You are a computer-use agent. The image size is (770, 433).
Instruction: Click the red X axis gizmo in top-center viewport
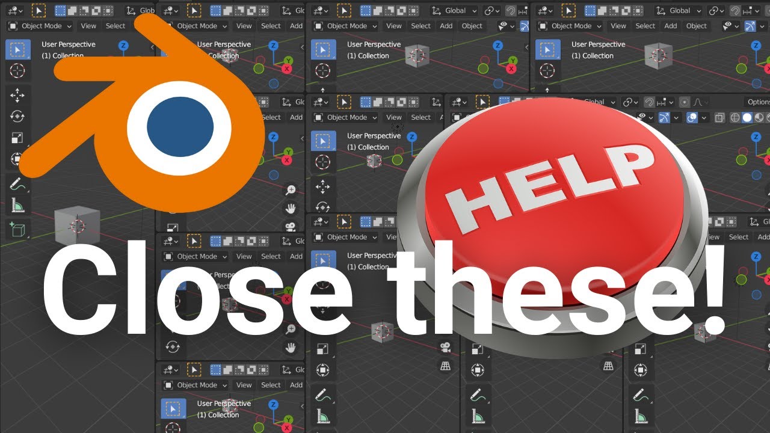coord(511,69)
